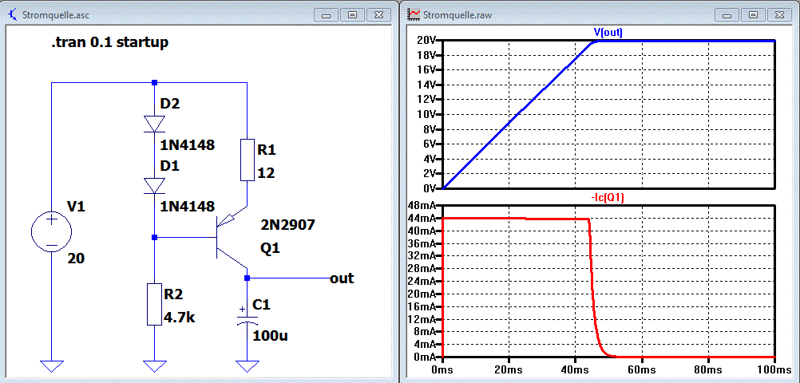Screen dimensions: 800x383
Task: Select the R1 resistor symbol
Action: [247, 160]
